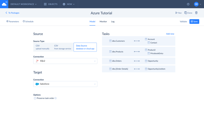Viewport: 204px width, 116px height.
Task: Select Data Source database or cloud app
Action: [85, 47]
